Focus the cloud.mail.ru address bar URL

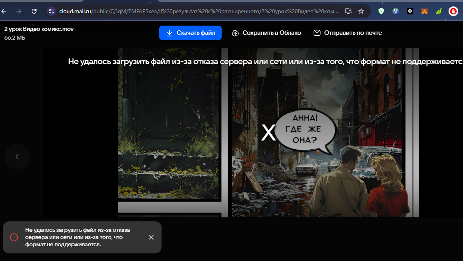coord(198,11)
